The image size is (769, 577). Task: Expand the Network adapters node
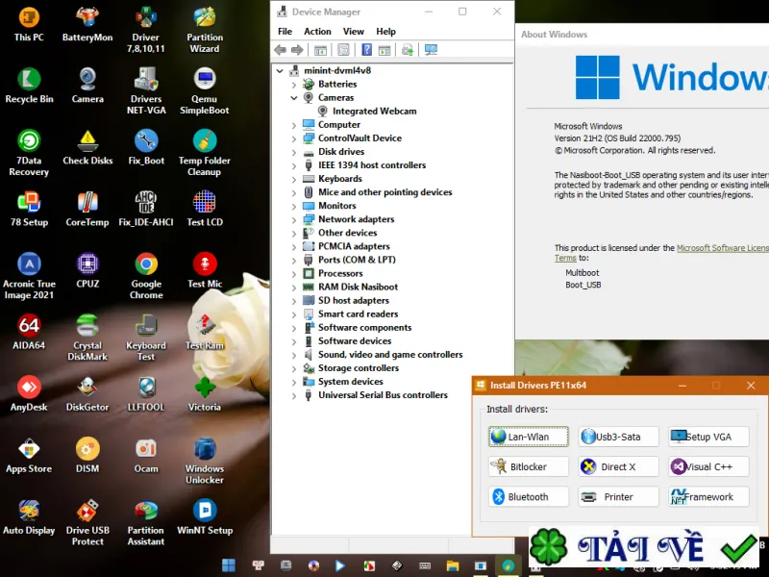tap(294, 220)
